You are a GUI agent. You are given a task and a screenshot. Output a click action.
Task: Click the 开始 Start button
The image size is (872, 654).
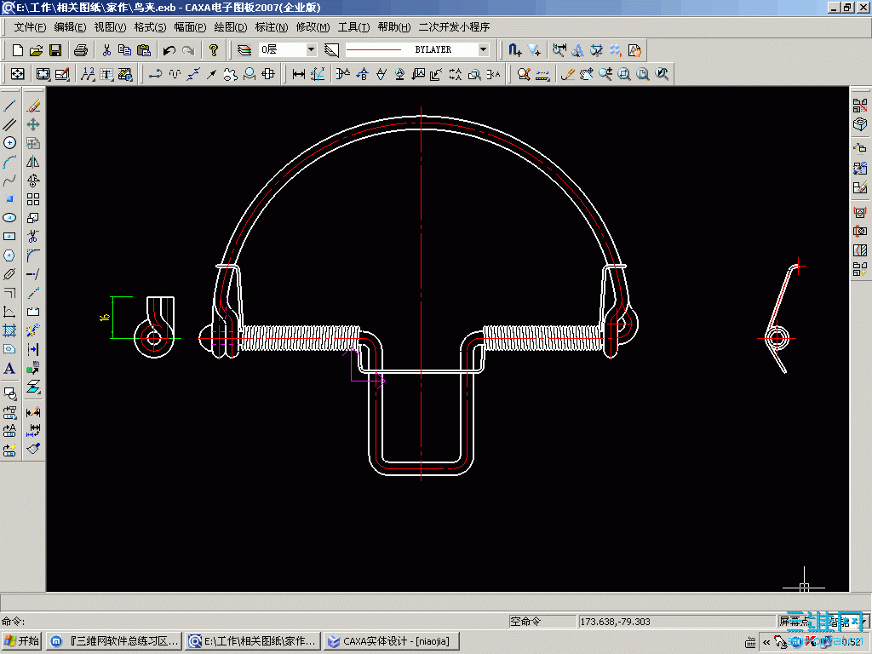click(22, 641)
